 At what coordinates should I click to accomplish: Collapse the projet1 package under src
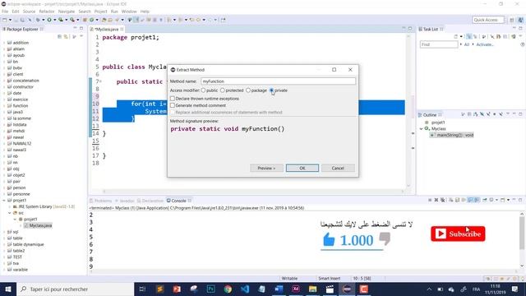(x=15, y=220)
